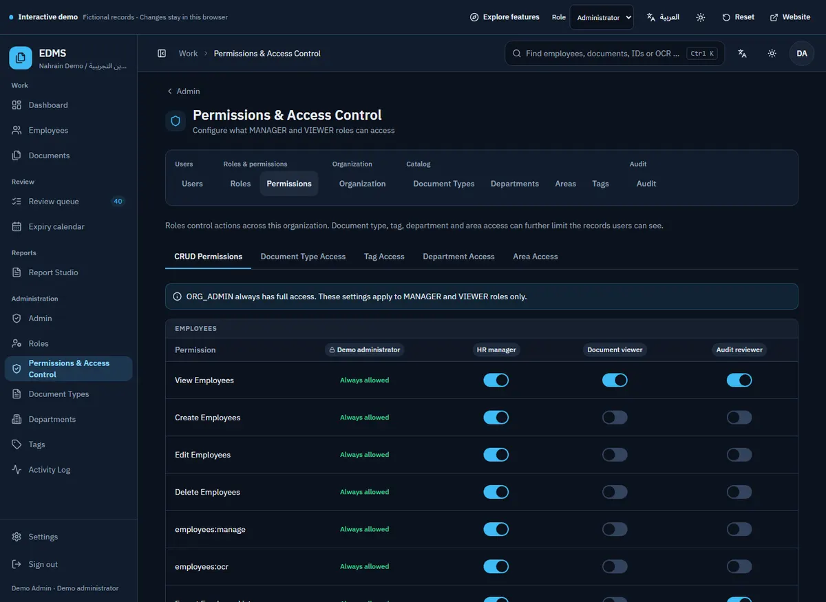Enable employees:manage for Document viewer
Image resolution: width=826 pixels, height=602 pixels.
coord(615,529)
